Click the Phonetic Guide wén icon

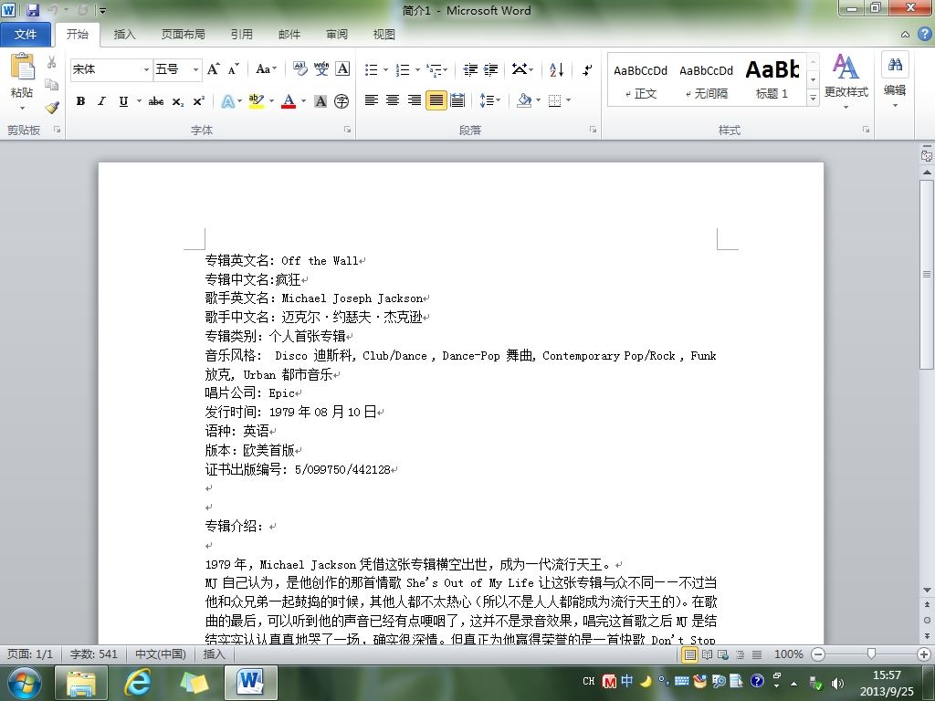click(x=321, y=69)
